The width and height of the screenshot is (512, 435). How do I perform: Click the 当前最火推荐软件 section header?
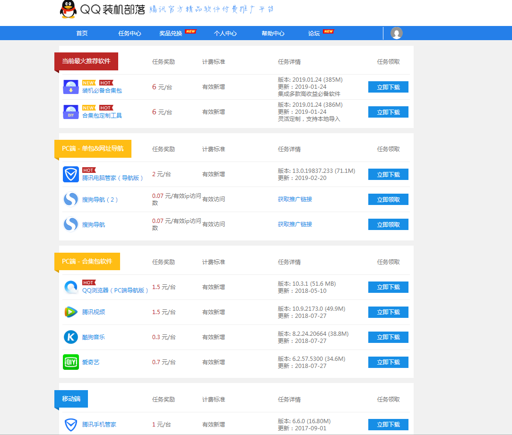click(86, 61)
